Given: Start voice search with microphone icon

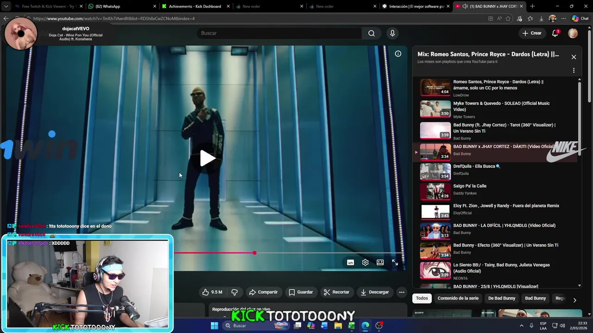Looking at the screenshot, I should tap(392, 33).
